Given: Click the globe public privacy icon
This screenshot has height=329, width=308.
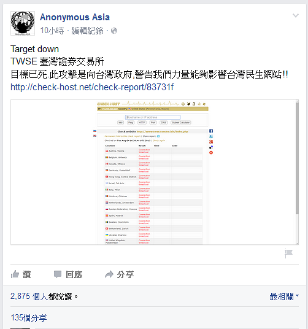Looking at the screenshot, I should click(114, 31).
